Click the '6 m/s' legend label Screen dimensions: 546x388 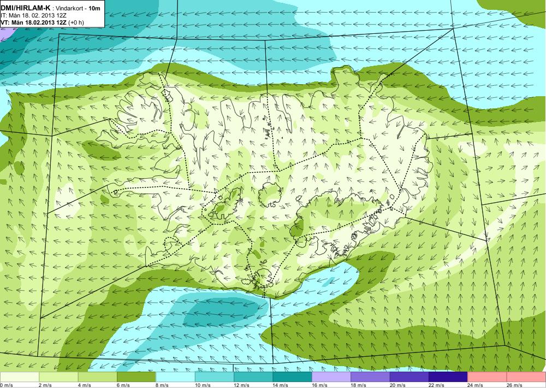tap(123, 385)
